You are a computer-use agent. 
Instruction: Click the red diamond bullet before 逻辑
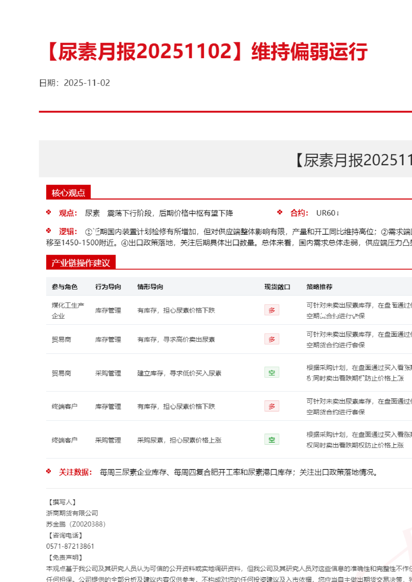click(x=49, y=231)
